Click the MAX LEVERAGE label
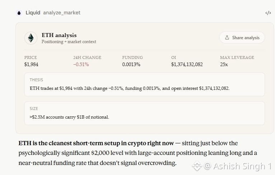This screenshot has width=275, height=175. click(x=237, y=57)
